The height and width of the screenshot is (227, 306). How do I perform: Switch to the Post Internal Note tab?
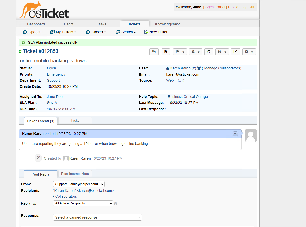[75, 174]
